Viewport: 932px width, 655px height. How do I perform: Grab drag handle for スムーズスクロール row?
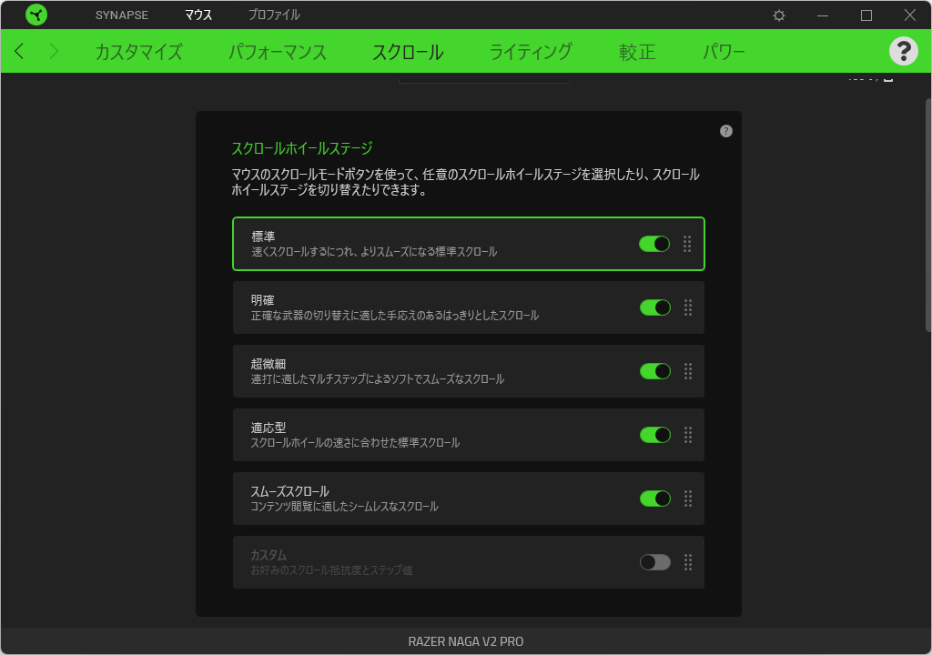coord(688,499)
